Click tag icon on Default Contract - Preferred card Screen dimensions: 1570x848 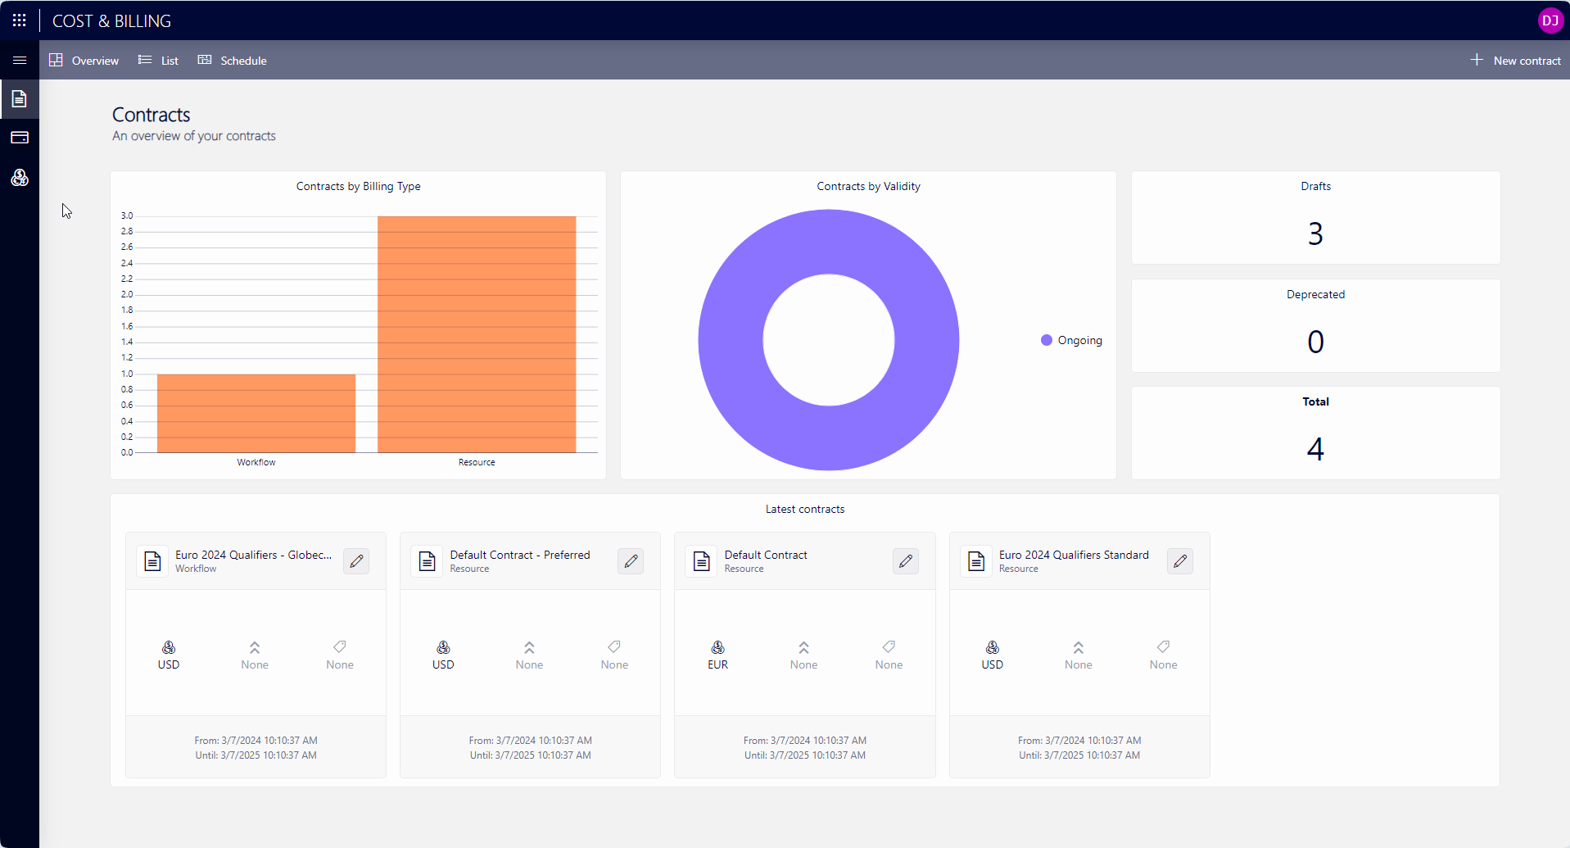614,646
